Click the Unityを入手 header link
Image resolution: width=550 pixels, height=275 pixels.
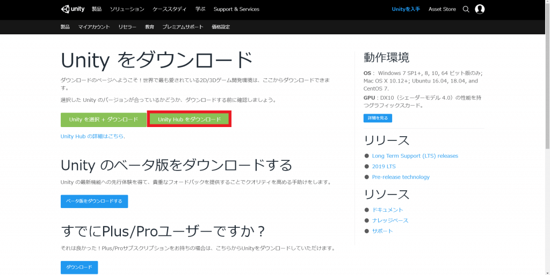(406, 9)
